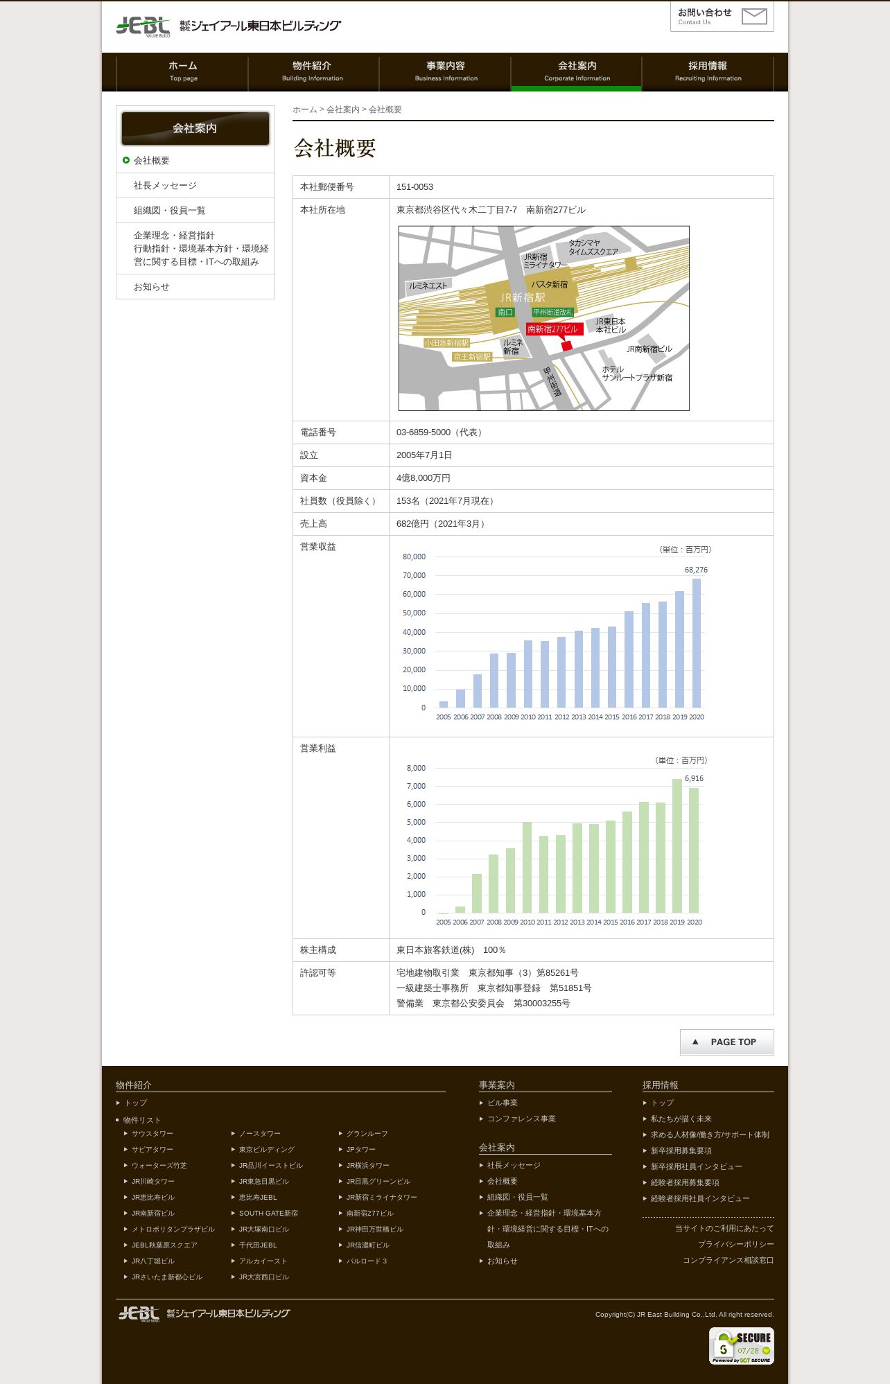This screenshot has height=1384, width=890.
Task: Click ホーム in the breadcrumb
Action: (304, 110)
